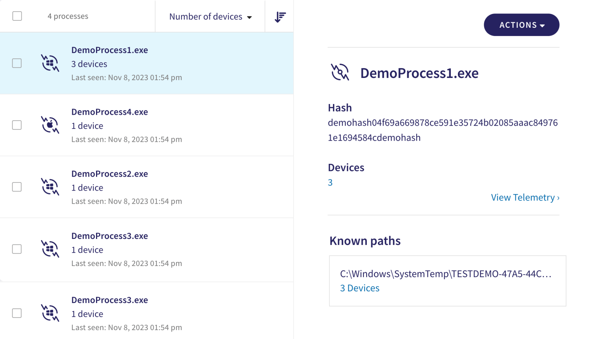
Task: Click the Windows process icon beside DemoProcess2.exe
Action: coord(50,187)
